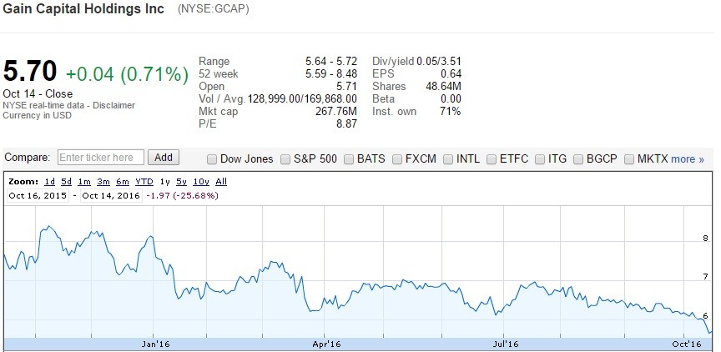
Task: Click the Gain Capital Holdings Inc title
Action: 83,8
